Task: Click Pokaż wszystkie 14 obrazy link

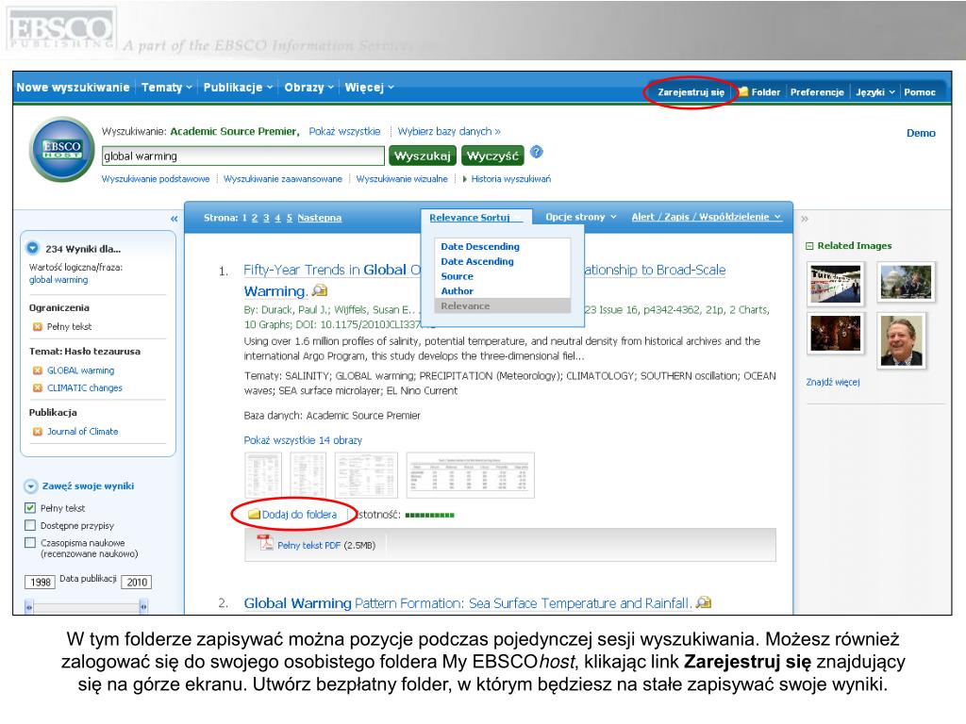Action: (303, 440)
